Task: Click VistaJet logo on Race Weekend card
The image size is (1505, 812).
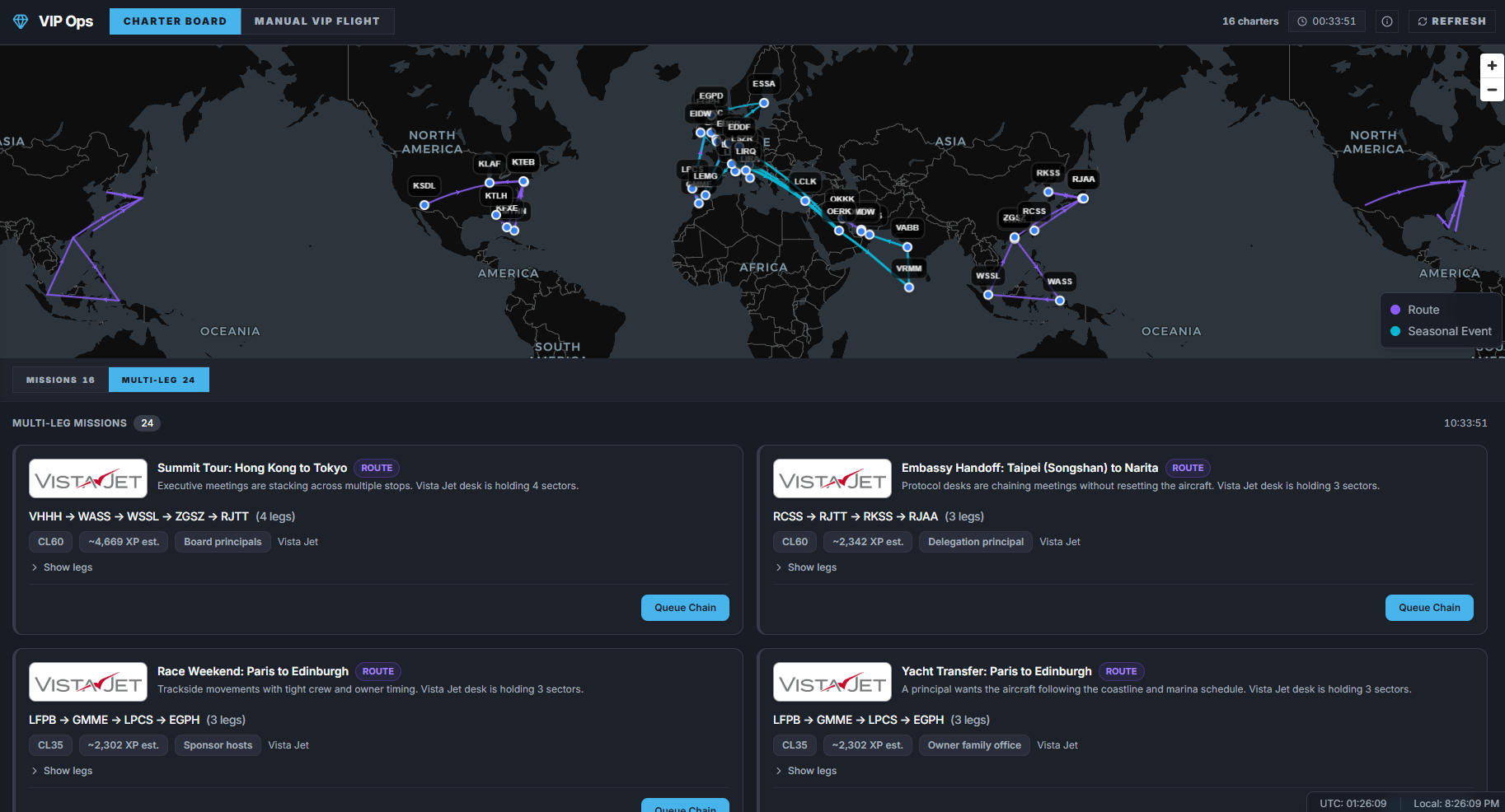Action: point(88,682)
